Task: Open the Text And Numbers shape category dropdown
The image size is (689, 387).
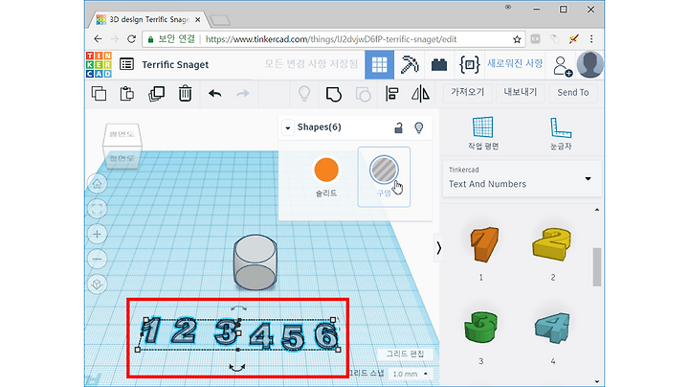Action: click(x=522, y=178)
